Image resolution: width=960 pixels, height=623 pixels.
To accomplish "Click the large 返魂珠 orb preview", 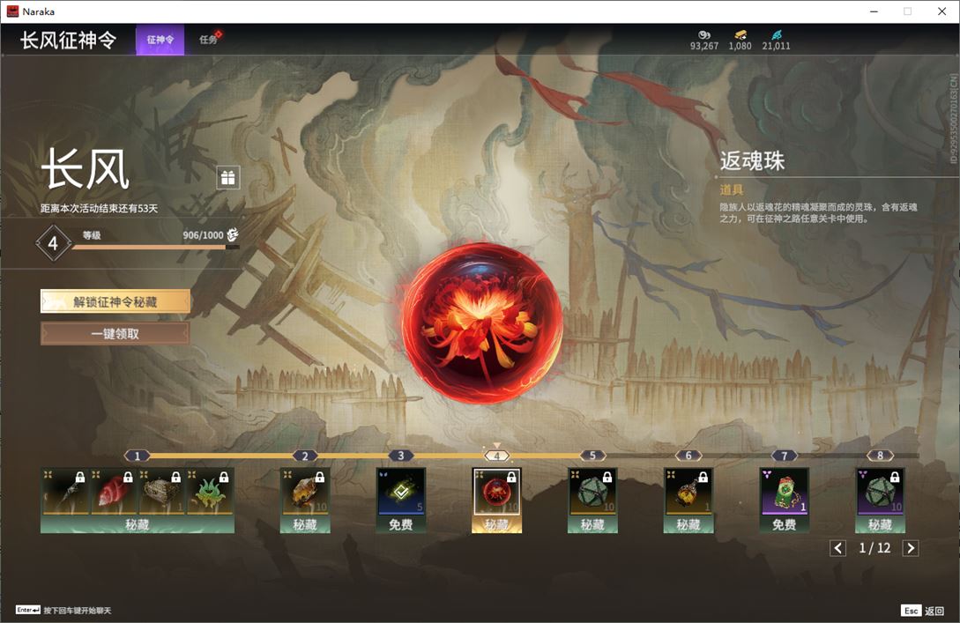I will [x=482, y=323].
